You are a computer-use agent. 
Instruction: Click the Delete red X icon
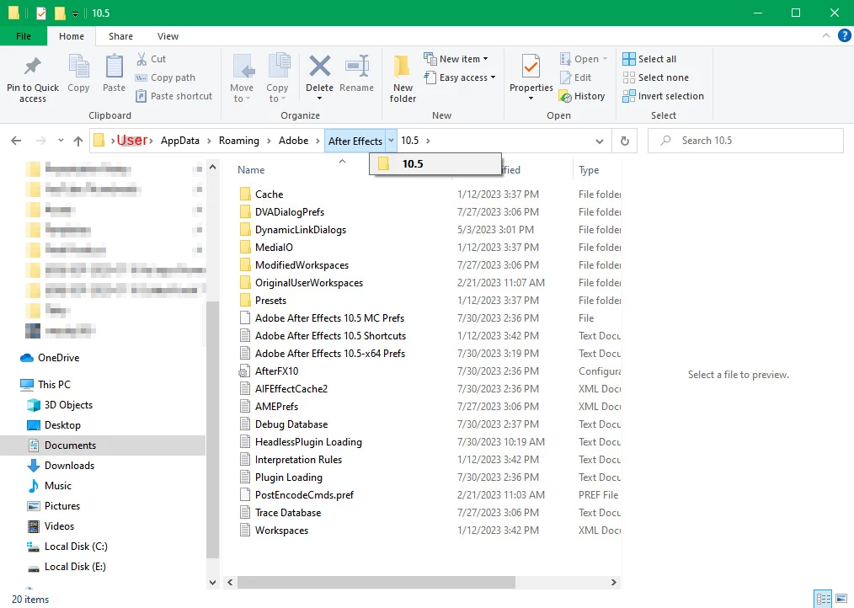(x=320, y=67)
